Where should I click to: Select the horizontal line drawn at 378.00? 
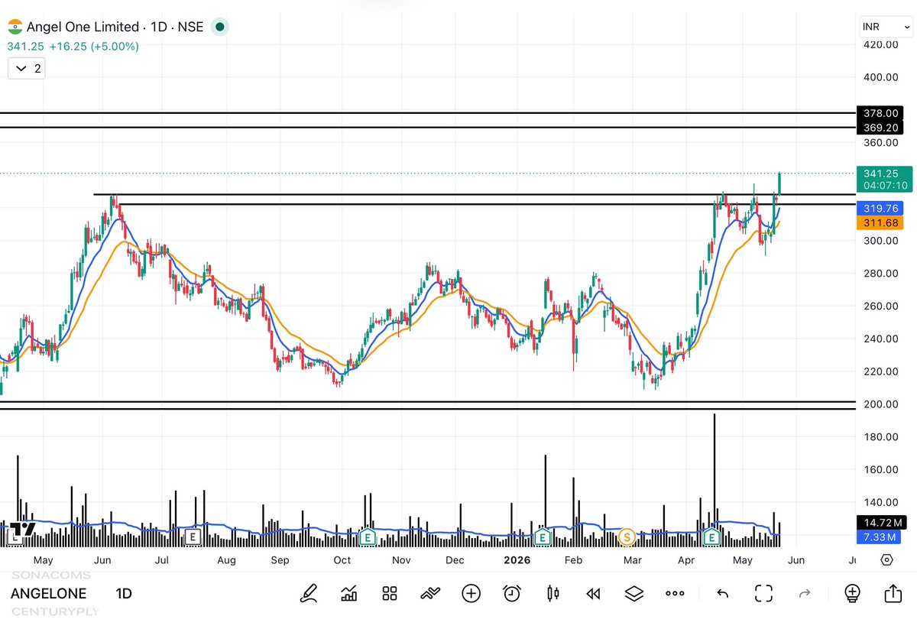pos(428,113)
